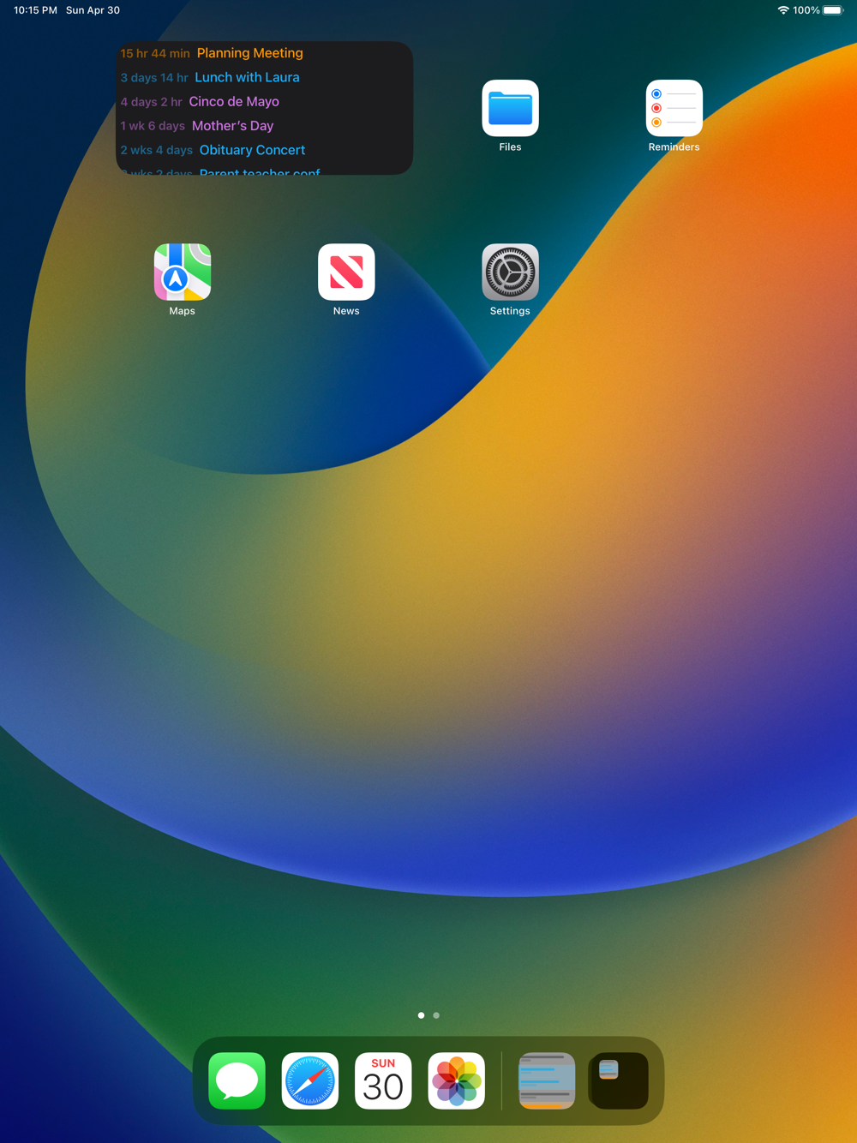Tap the Obituary Concert event
857x1143 pixels.
coord(252,150)
